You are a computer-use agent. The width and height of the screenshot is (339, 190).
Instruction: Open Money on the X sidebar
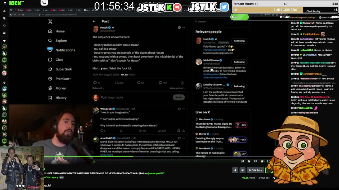[57, 88]
